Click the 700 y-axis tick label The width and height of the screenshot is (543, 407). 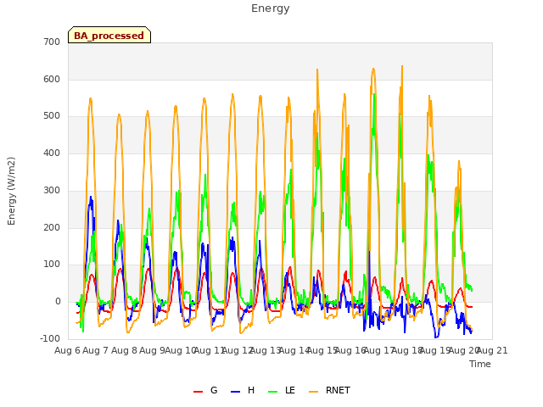coord(52,42)
